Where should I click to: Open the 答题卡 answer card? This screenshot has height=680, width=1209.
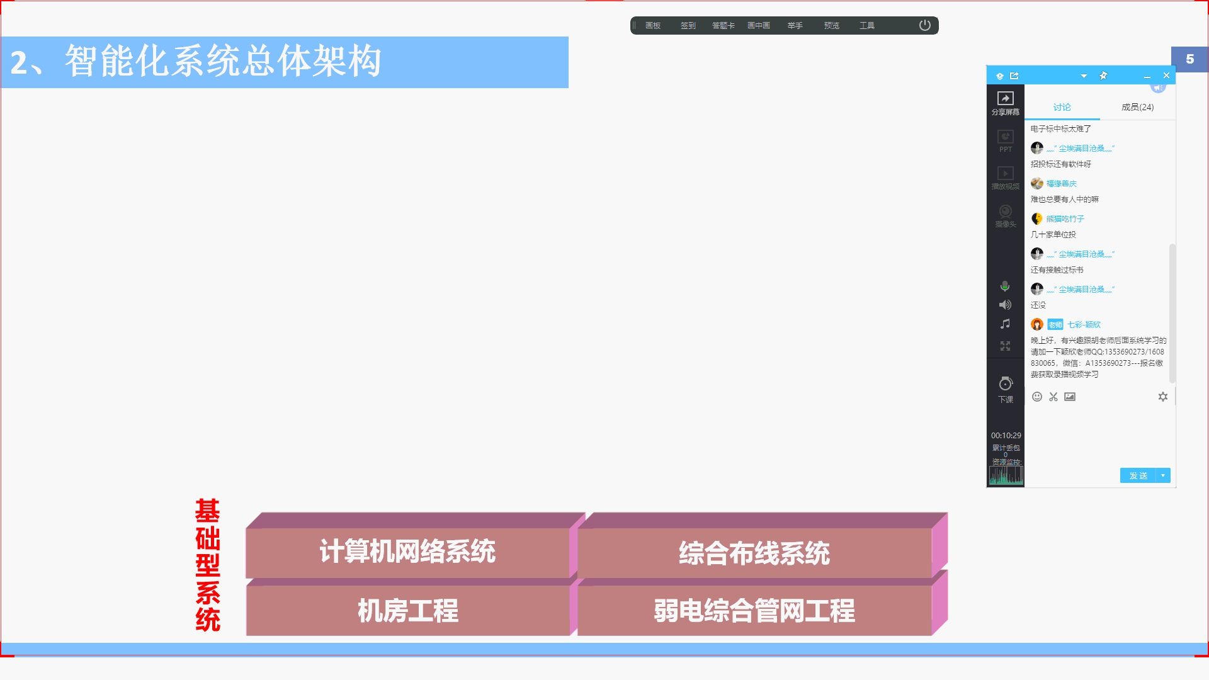click(x=723, y=26)
